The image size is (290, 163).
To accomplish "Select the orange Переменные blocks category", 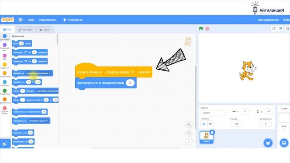I will point(5,101).
